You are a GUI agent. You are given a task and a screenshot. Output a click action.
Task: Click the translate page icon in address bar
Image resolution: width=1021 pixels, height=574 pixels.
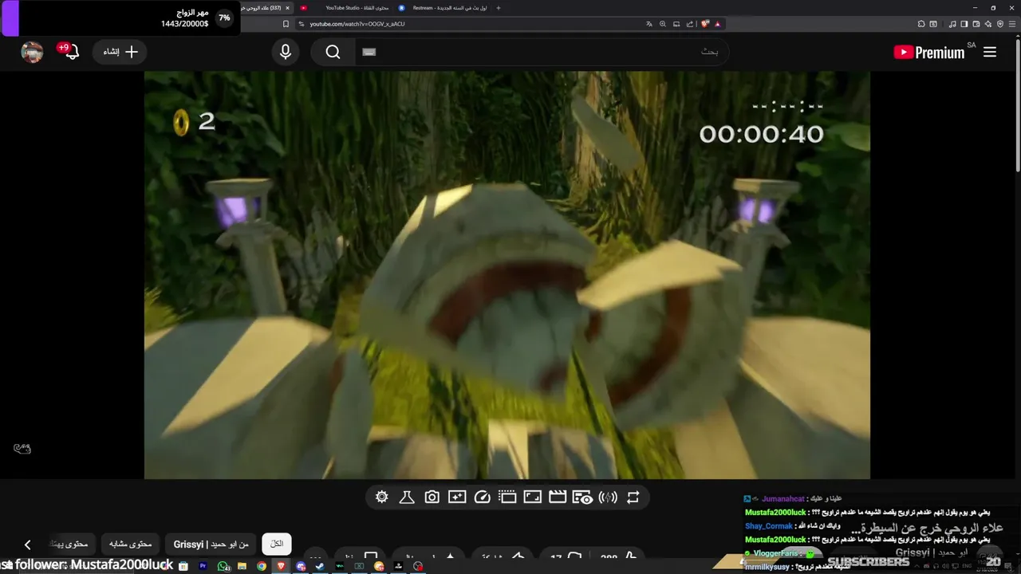(x=649, y=24)
